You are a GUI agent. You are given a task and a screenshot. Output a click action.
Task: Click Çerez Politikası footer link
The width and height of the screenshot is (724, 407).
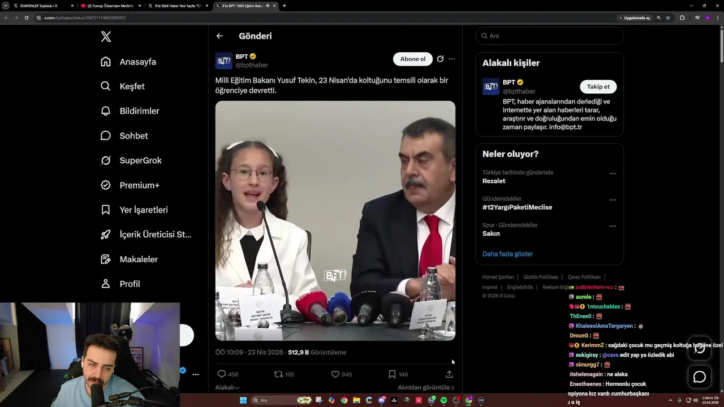584,277
